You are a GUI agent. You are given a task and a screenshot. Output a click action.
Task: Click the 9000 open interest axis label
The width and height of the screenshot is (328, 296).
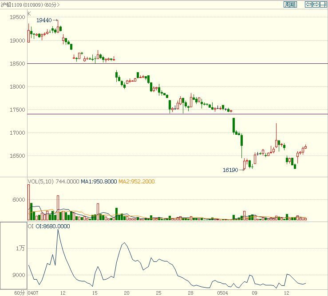click(x=19, y=275)
